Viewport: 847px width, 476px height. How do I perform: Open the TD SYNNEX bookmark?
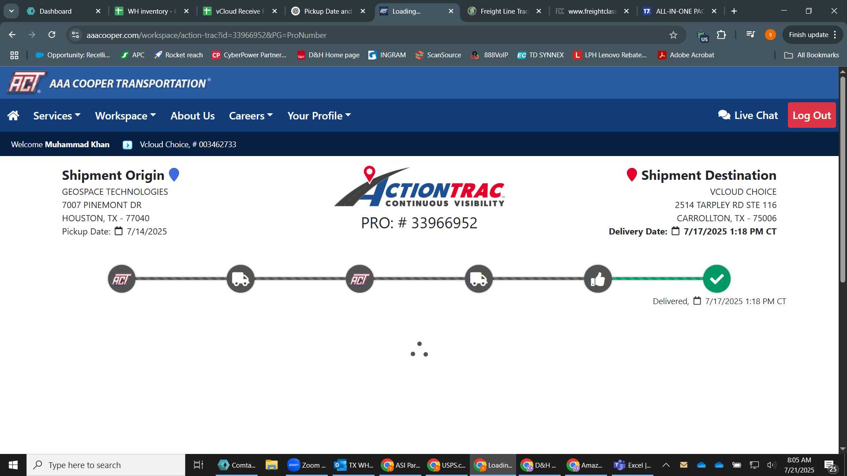(x=540, y=55)
